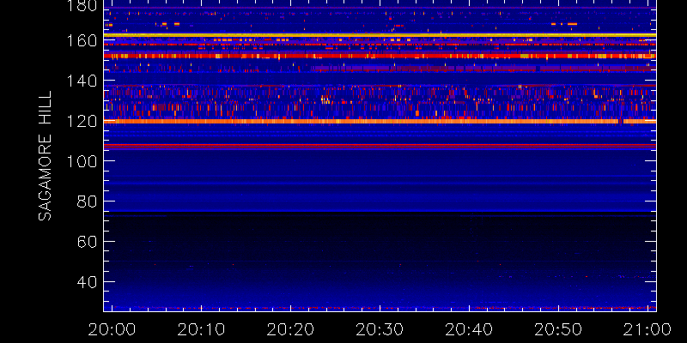
Task: Click the 140 frequency axis label
Action: tap(80, 81)
